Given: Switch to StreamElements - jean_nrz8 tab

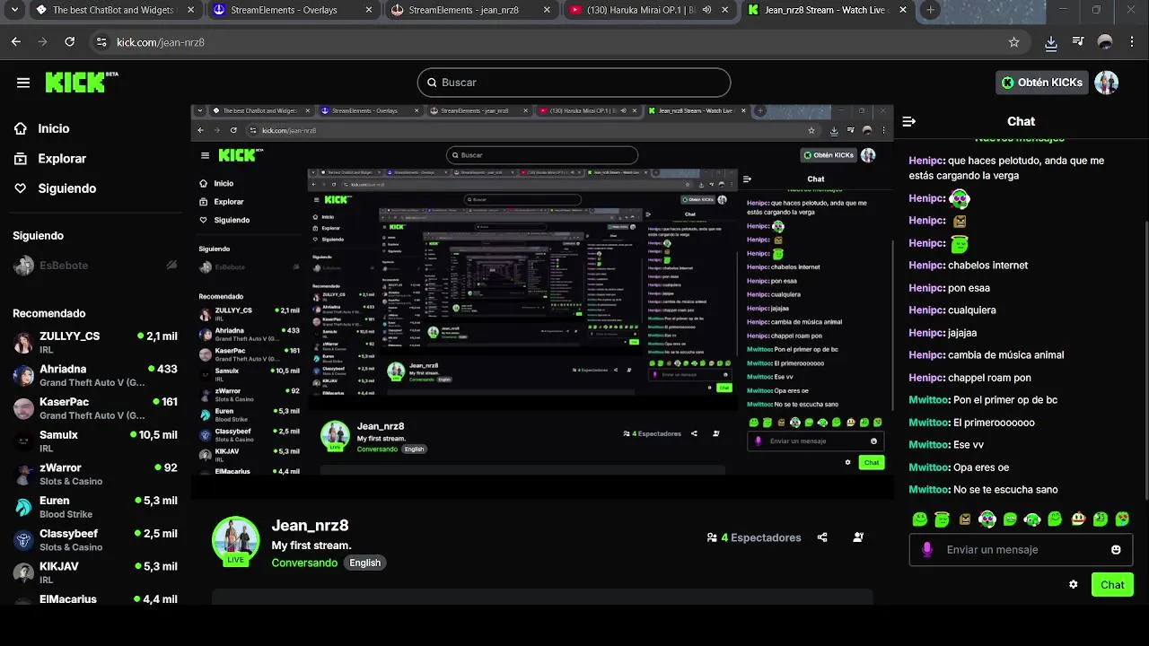Looking at the screenshot, I should coord(471,10).
